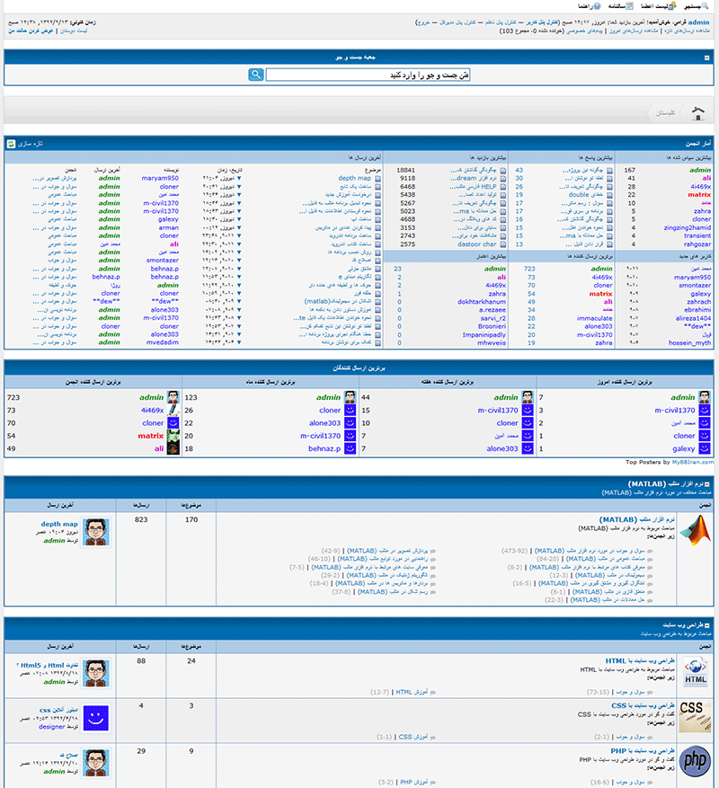The image size is (719, 788).
Task: Click the green refresh icon in the stats header
Action: pyautogui.click(x=11, y=145)
